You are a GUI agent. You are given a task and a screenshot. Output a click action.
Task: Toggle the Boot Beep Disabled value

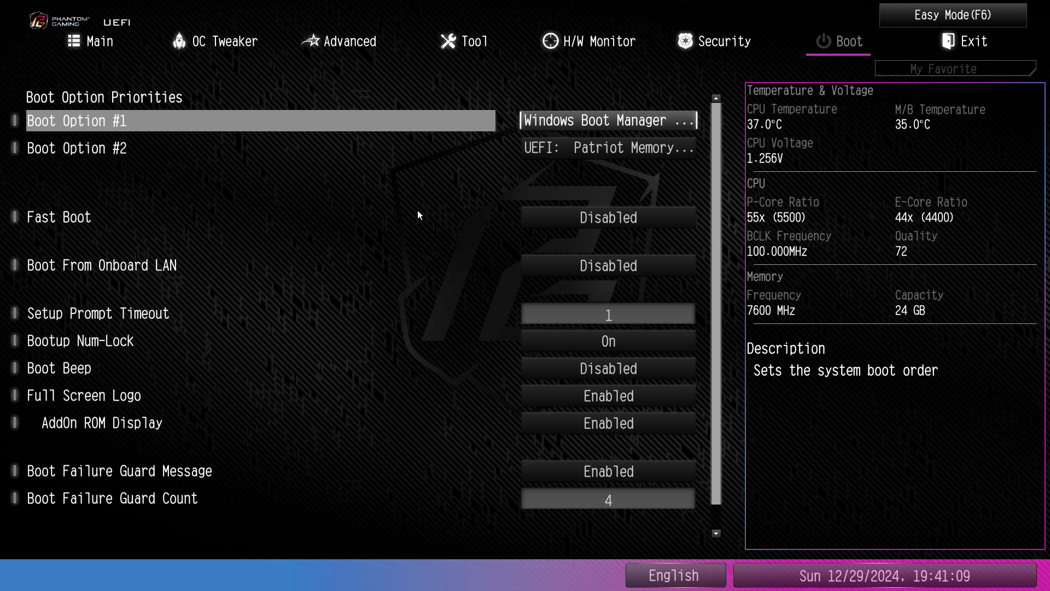(x=608, y=369)
